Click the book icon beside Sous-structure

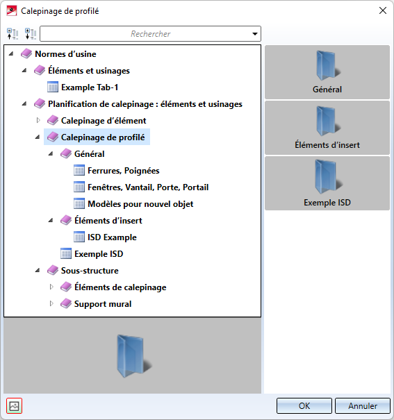[53, 271]
